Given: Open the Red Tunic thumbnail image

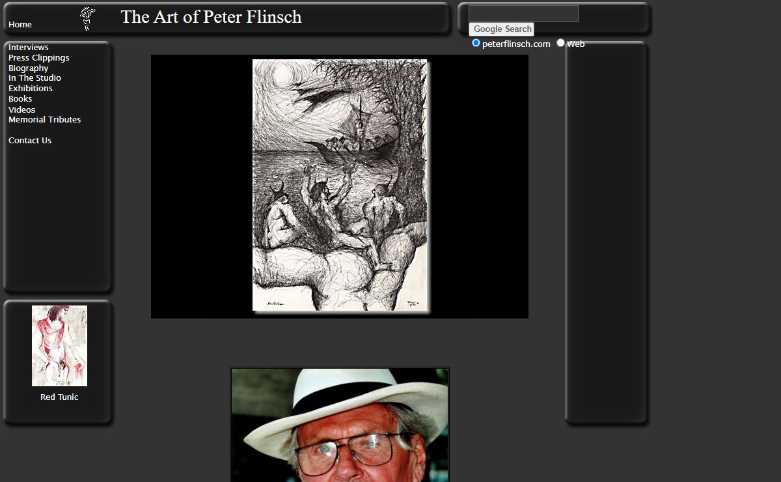Looking at the screenshot, I should [x=59, y=346].
